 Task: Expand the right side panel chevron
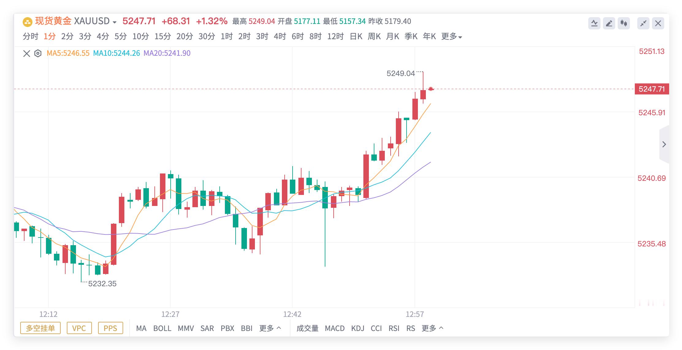[x=664, y=144]
